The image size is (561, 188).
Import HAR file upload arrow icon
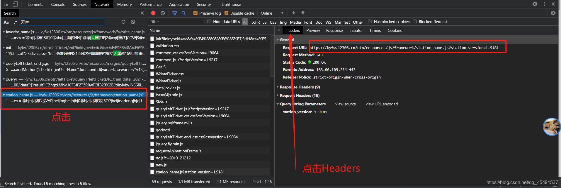(x=293, y=13)
